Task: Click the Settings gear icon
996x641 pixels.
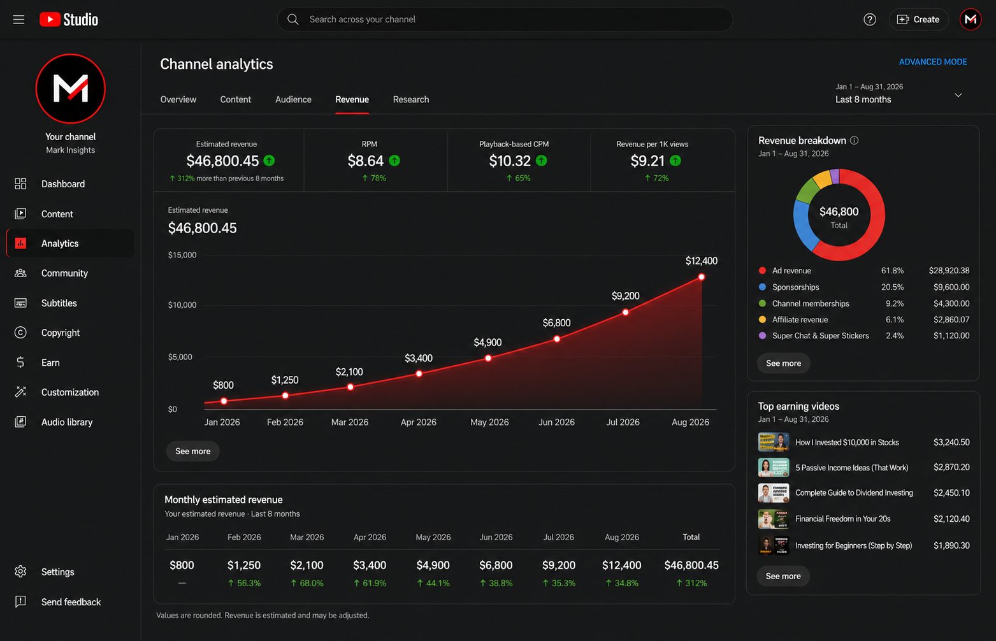Action: pos(20,572)
